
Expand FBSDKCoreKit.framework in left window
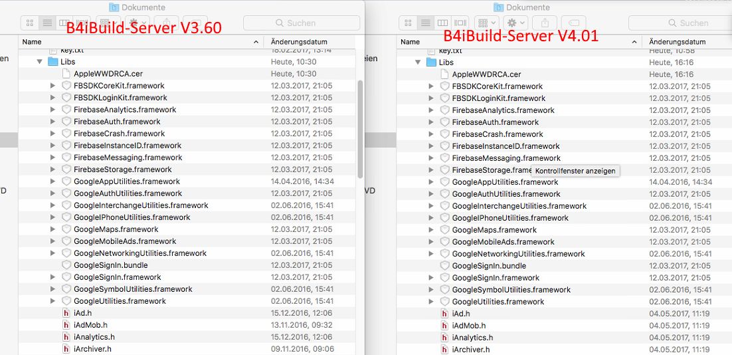[x=52, y=86]
